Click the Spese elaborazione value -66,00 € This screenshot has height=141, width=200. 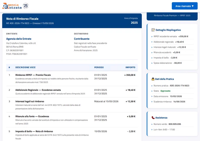(x=178, y=63)
